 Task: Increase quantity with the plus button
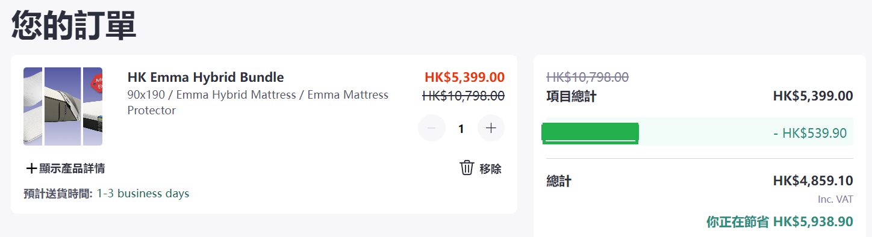click(x=491, y=128)
